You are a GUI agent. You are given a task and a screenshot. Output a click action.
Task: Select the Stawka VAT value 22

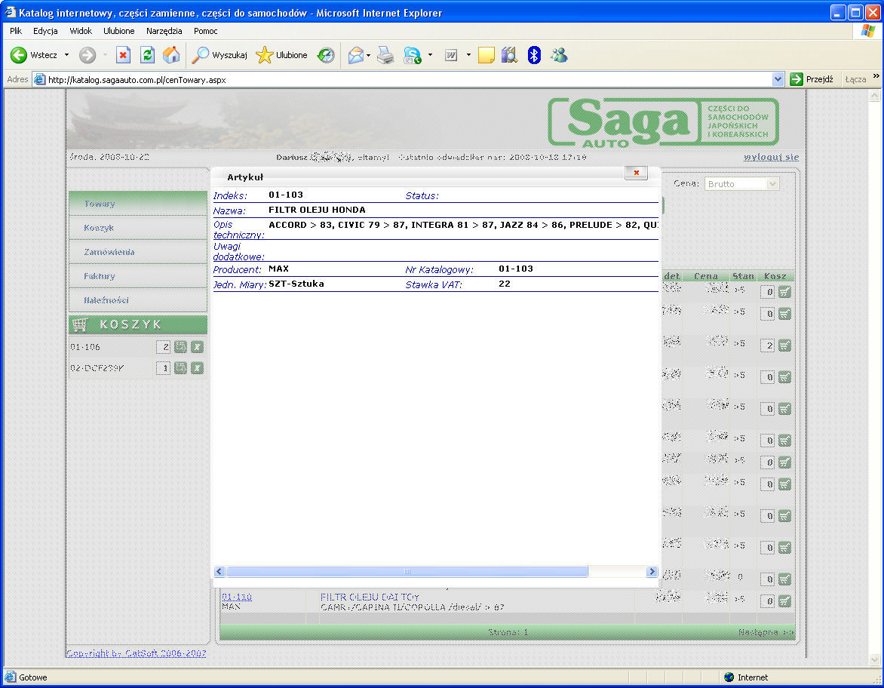(x=505, y=284)
